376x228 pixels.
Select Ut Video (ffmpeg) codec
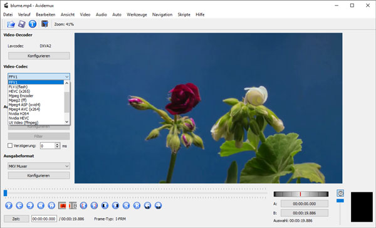pyautogui.click(x=36, y=123)
